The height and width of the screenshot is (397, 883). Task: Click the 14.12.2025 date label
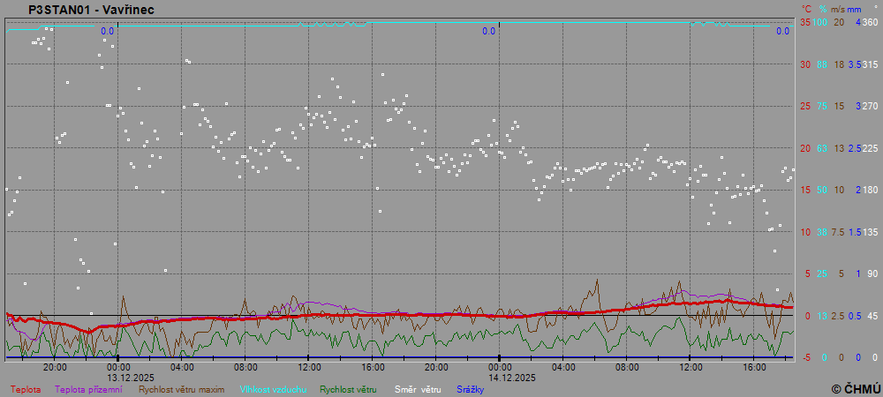pos(513,377)
